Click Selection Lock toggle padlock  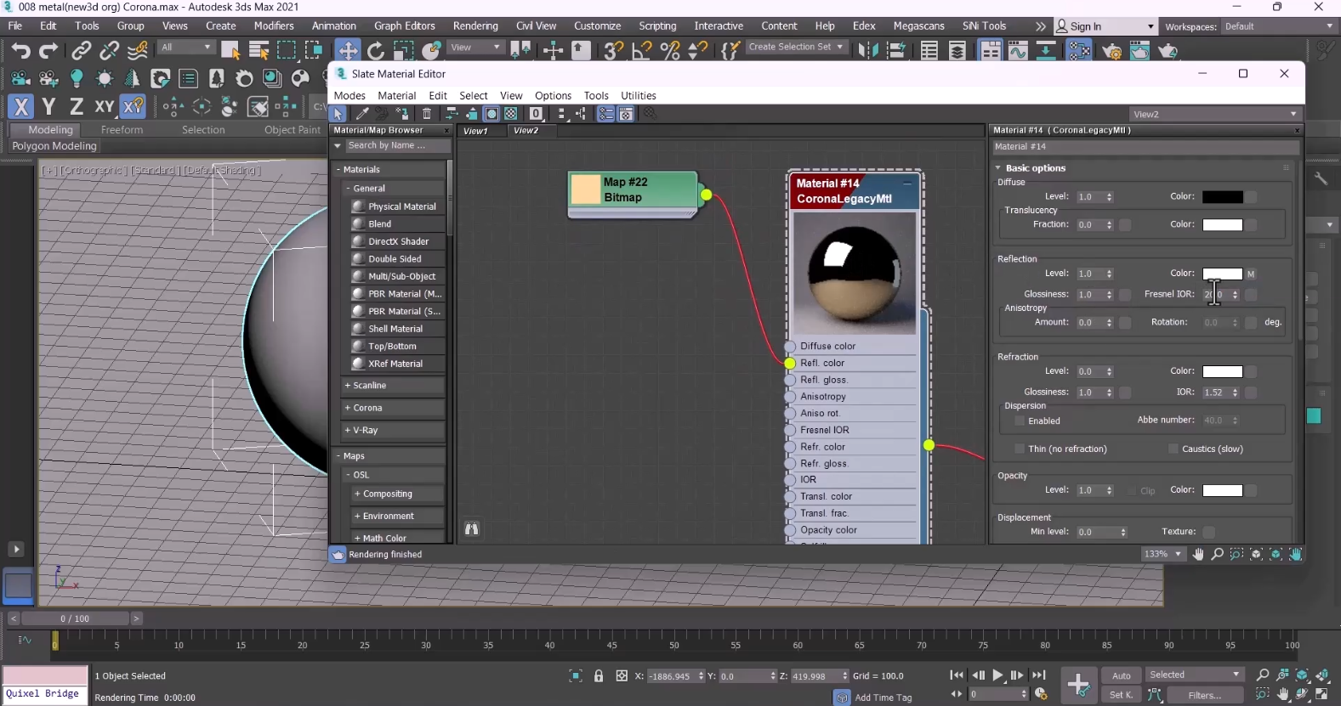coord(599,676)
